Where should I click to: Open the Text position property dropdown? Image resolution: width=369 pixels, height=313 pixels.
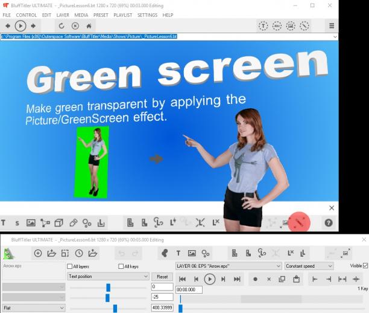[x=108, y=276]
